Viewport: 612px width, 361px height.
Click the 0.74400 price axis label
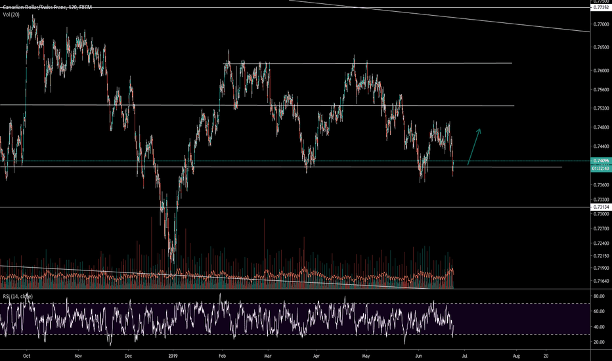click(x=601, y=146)
